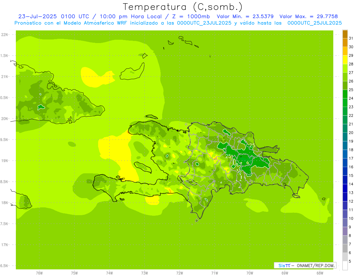Click the 75W longitude axis label
Screen dimensions: 359x277
pyautogui.click(x=74, y=273)
